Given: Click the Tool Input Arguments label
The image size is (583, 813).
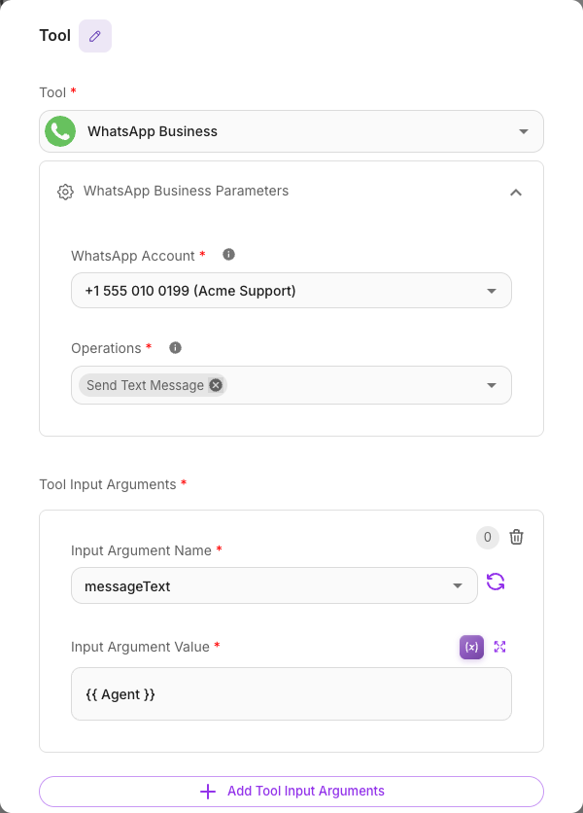Looking at the screenshot, I should [x=108, y=484].
